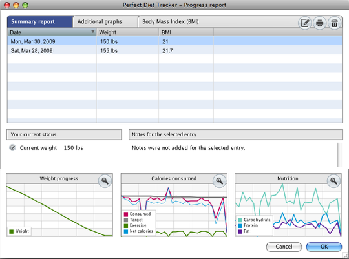Click the notes panel scrollbar
Image resolution: width=349 pixels, height=259 pixels.
[339, 154]
